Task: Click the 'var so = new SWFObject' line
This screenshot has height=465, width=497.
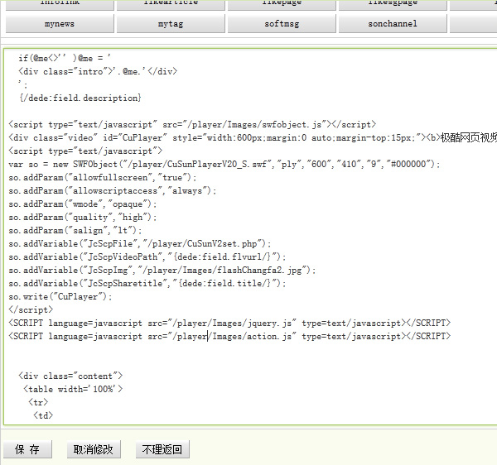Action: (224, 164)
